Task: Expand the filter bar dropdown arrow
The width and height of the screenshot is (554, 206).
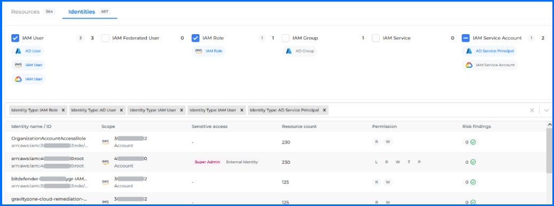Action: 546,110
